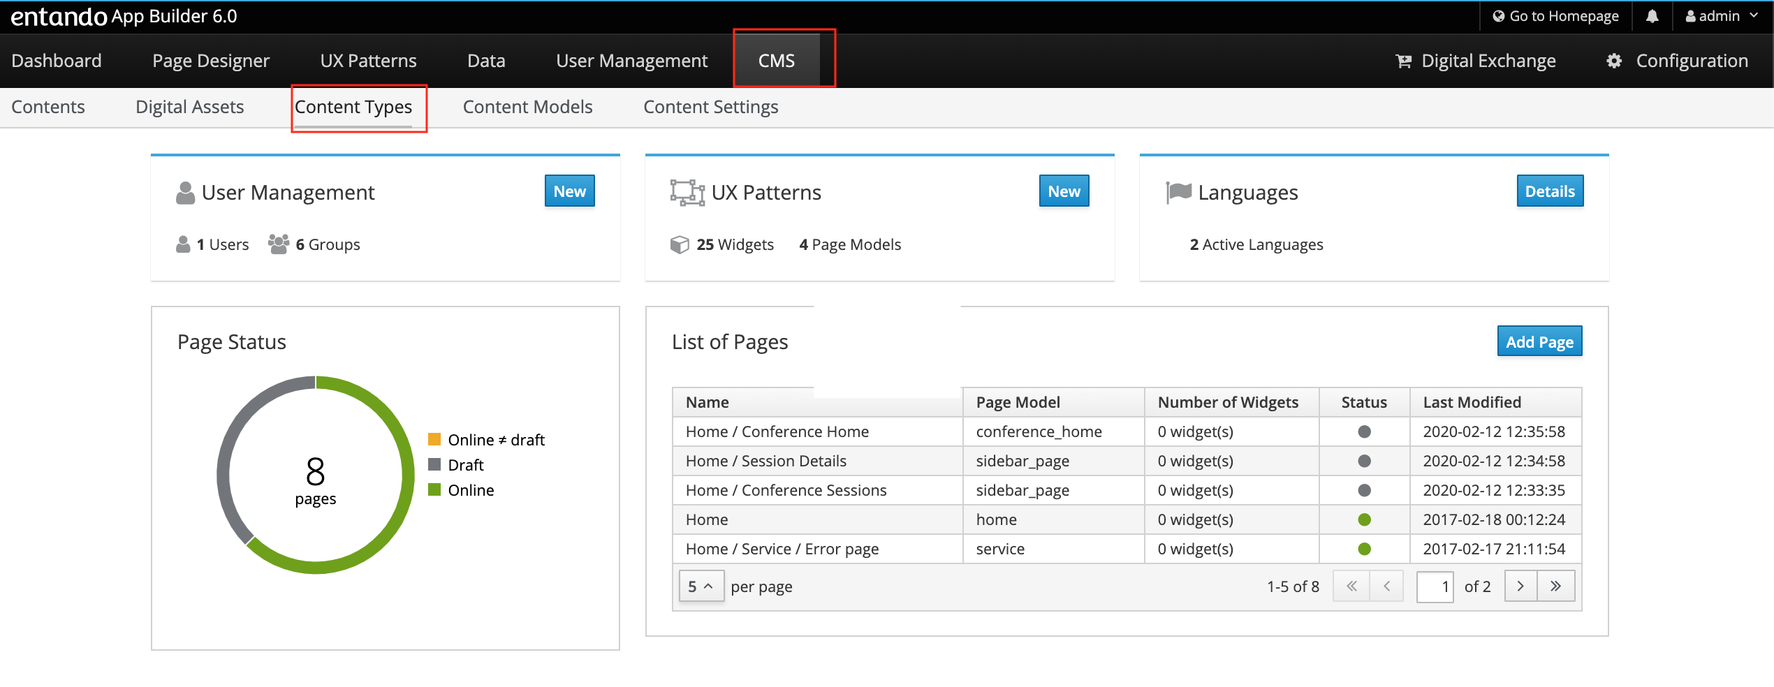The image size is (1774, 687).
Task: Open the admin user dropdown
Action: pos(1720,16)
